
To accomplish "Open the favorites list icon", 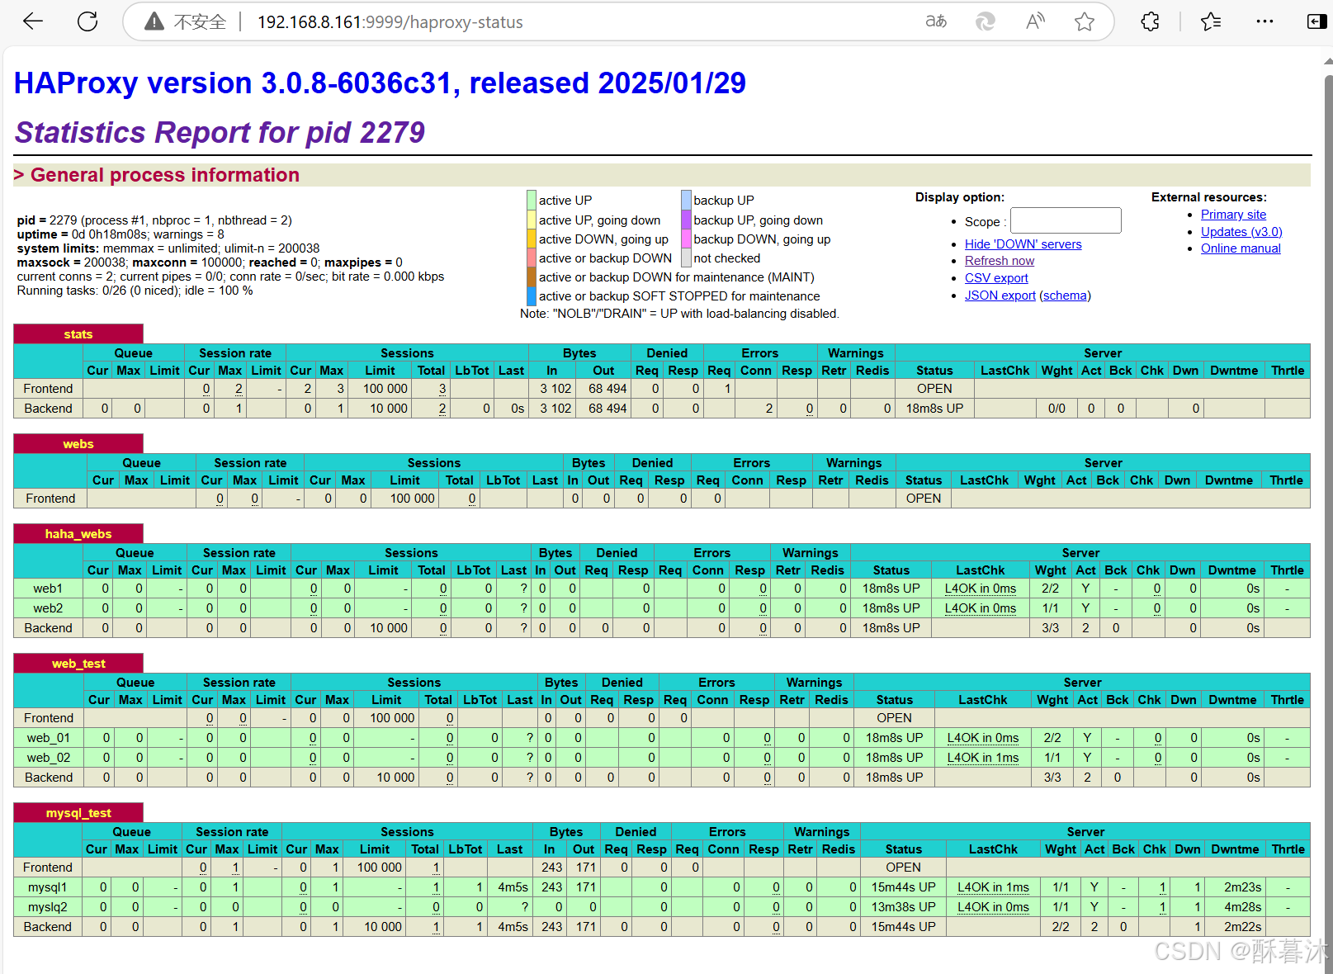I will [1211, 22].
